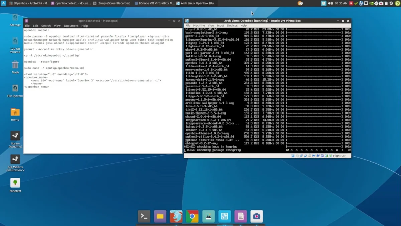Click the shared folders icon in VirtualBox status bar

click(310, 156)
